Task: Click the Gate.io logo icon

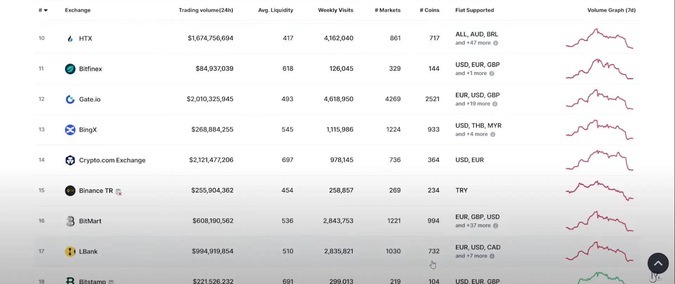Action: point(70,99)
